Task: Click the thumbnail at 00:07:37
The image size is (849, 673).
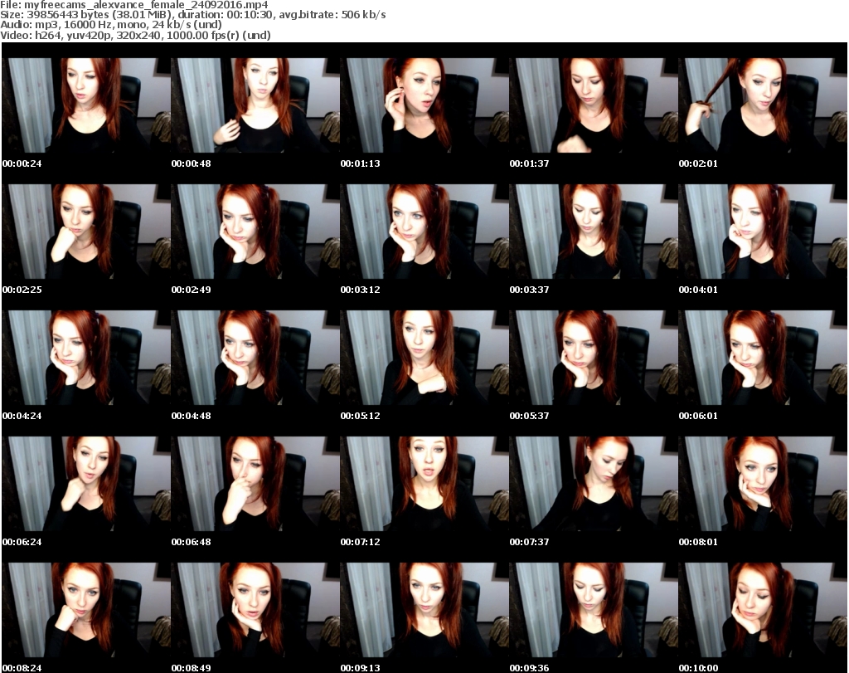Action: [593, 484]
